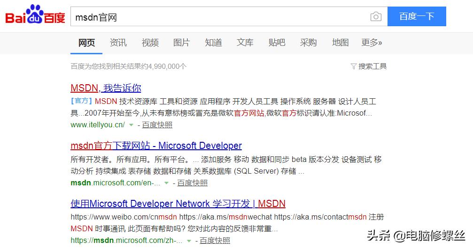This screenshot has width=473, height=249.
Task: Click the 官方 badge in first result
Action: pos(81,101)
